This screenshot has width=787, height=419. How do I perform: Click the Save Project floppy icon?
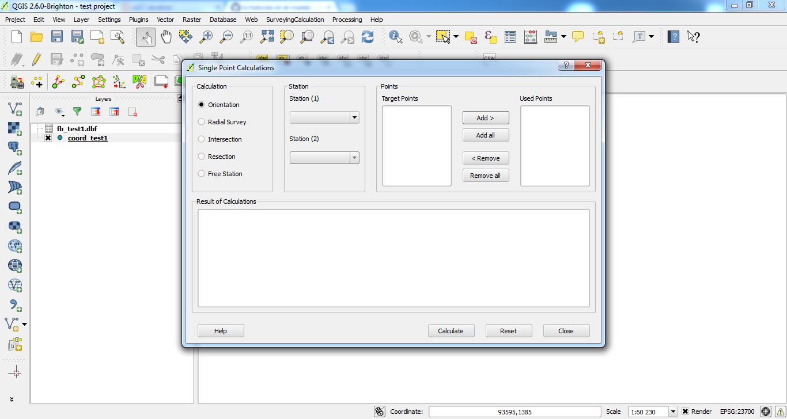click(56, 37)
